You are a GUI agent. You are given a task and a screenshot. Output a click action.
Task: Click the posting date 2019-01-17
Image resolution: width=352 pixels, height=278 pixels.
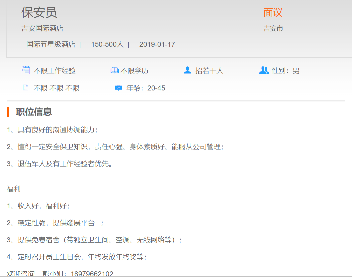(157, 44)
